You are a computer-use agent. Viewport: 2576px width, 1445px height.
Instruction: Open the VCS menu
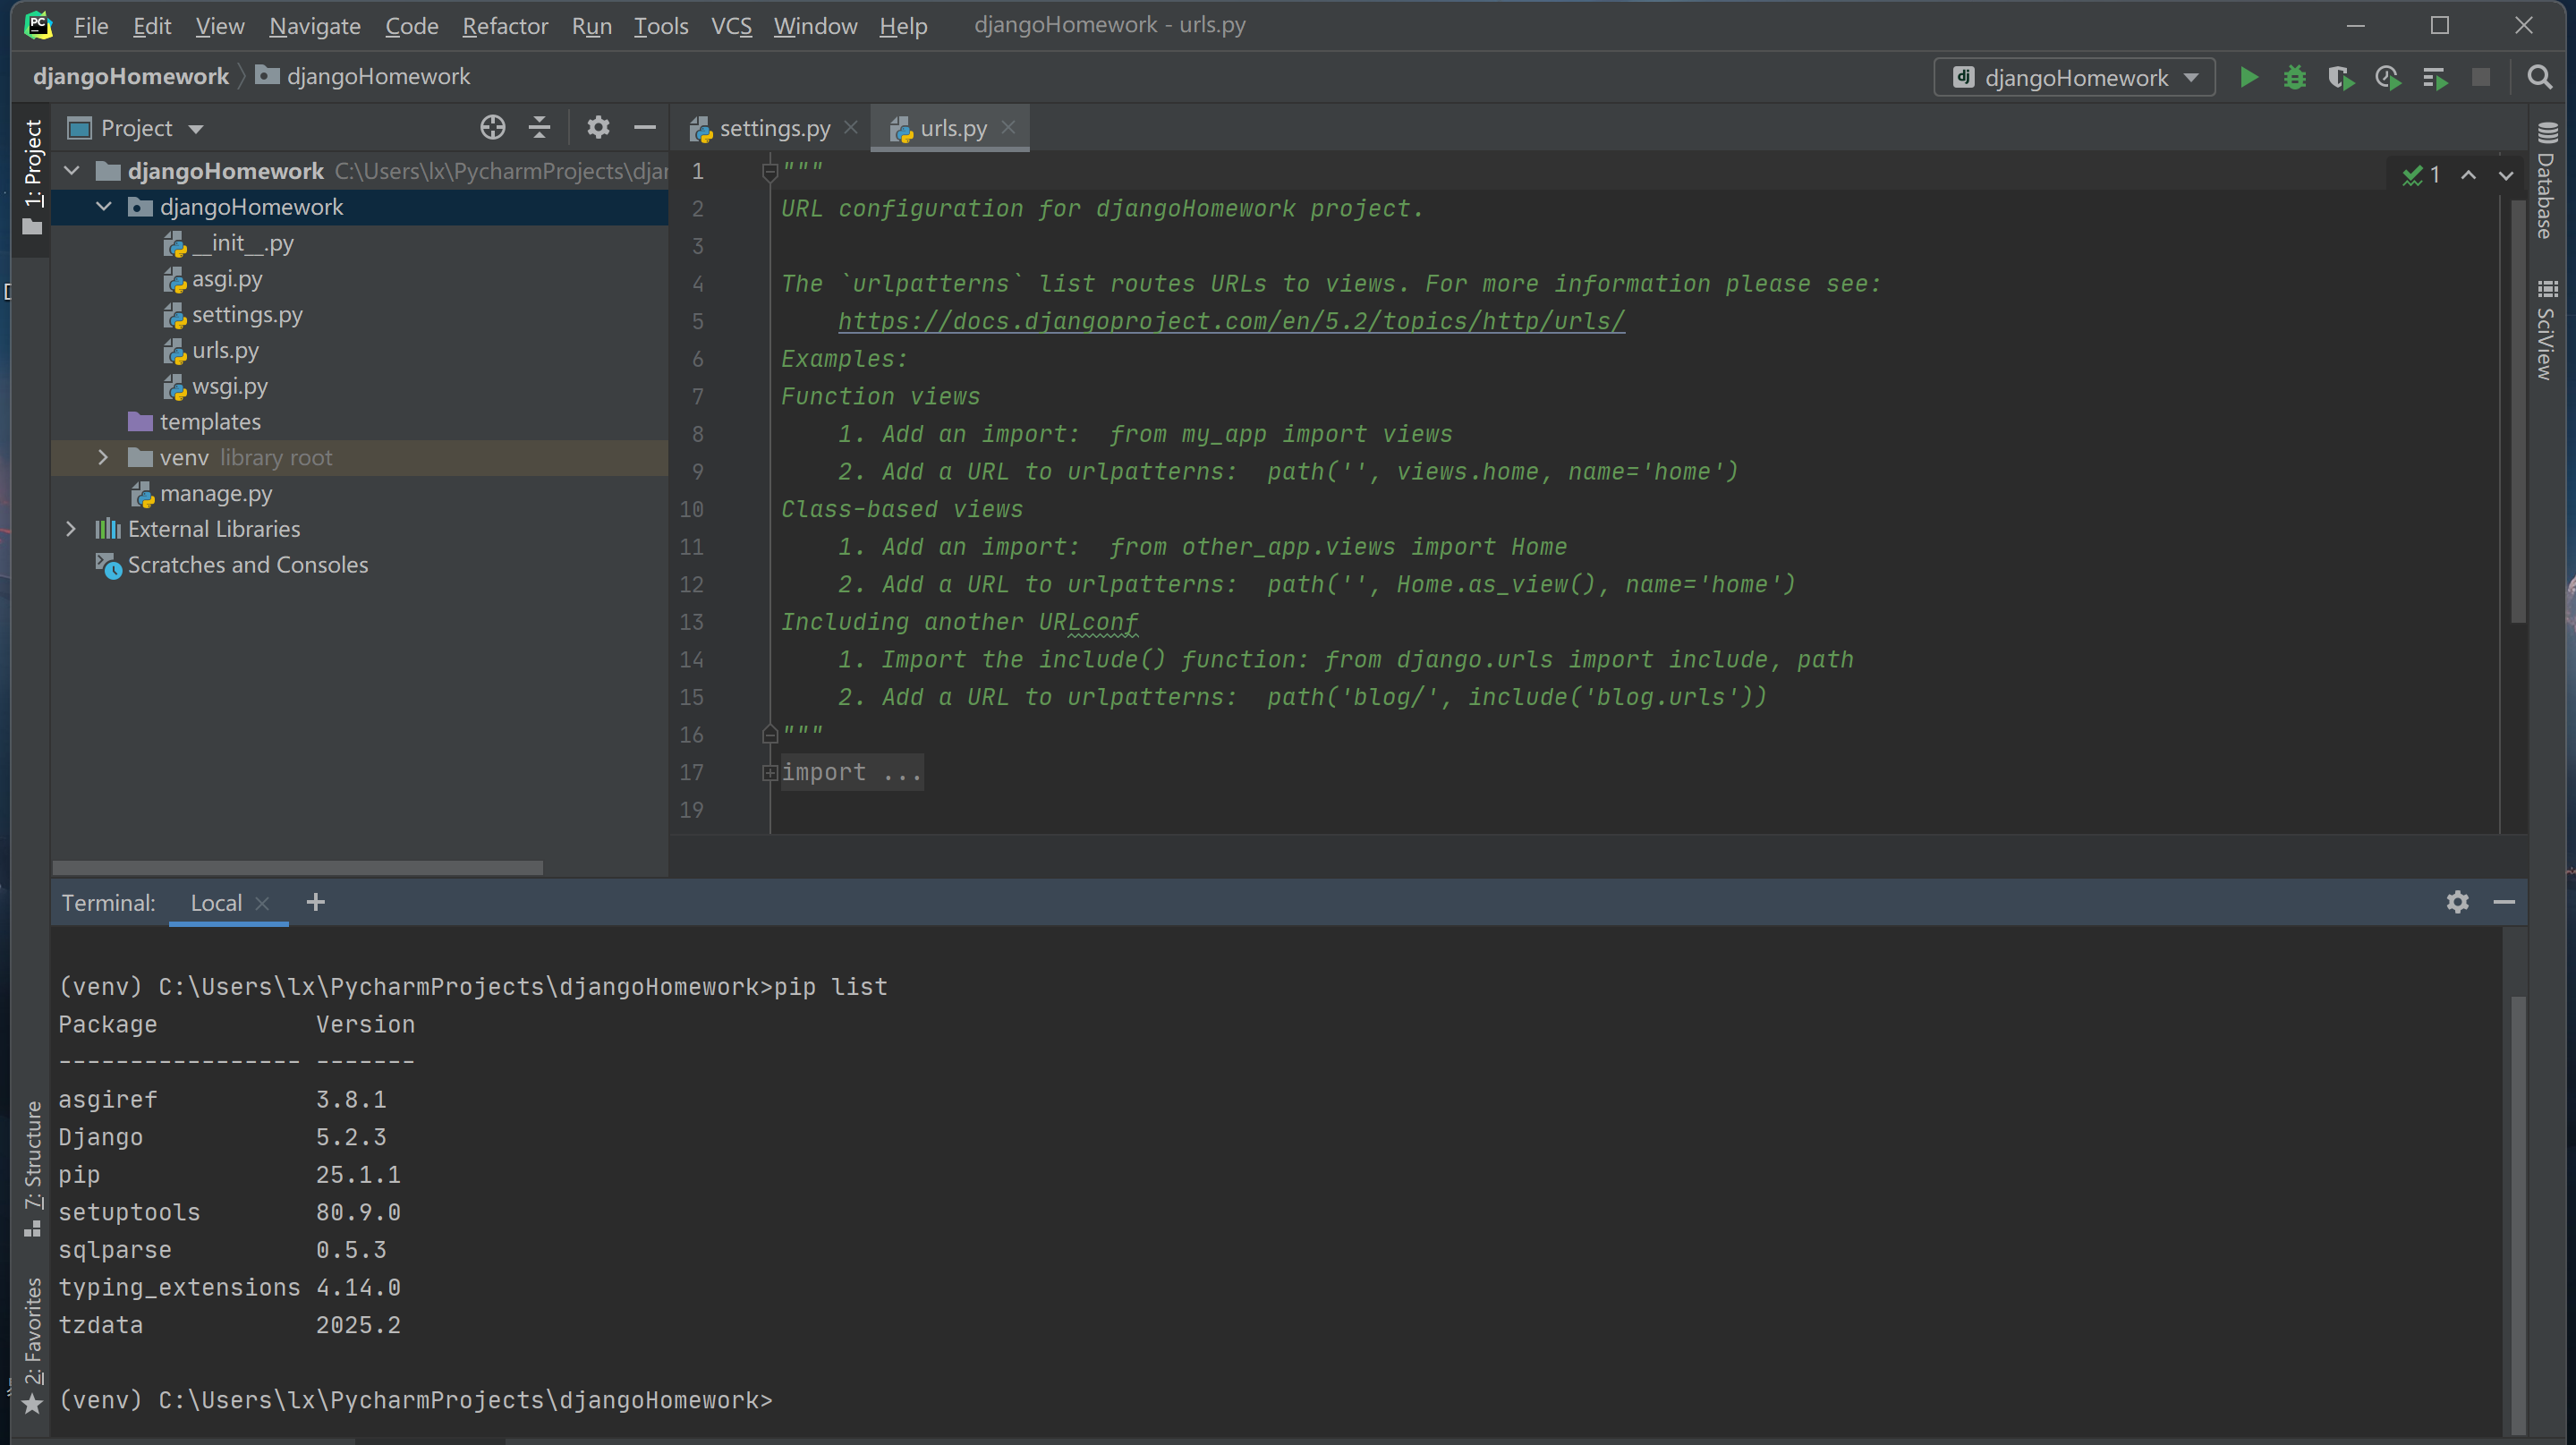pyautogui.click(x=731, y=26)
